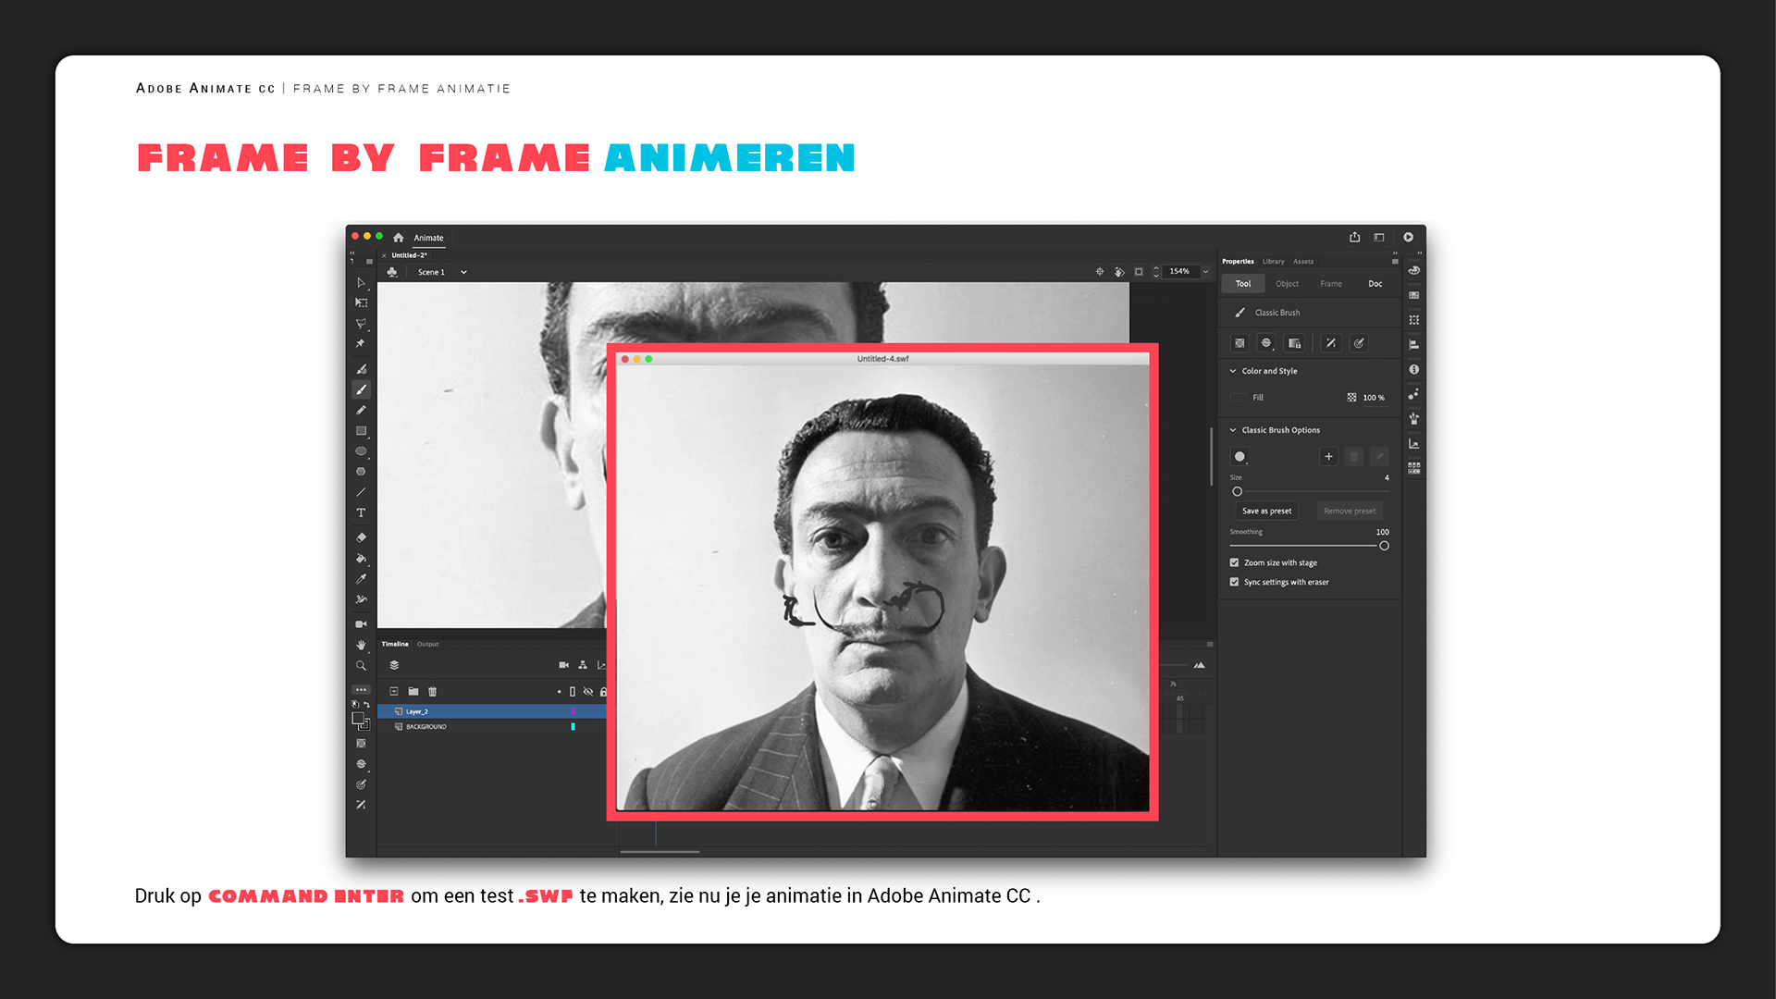Click the Save as preset button
The image size is (1776, 999).
pyautogui.click(x=1266, y=511)
